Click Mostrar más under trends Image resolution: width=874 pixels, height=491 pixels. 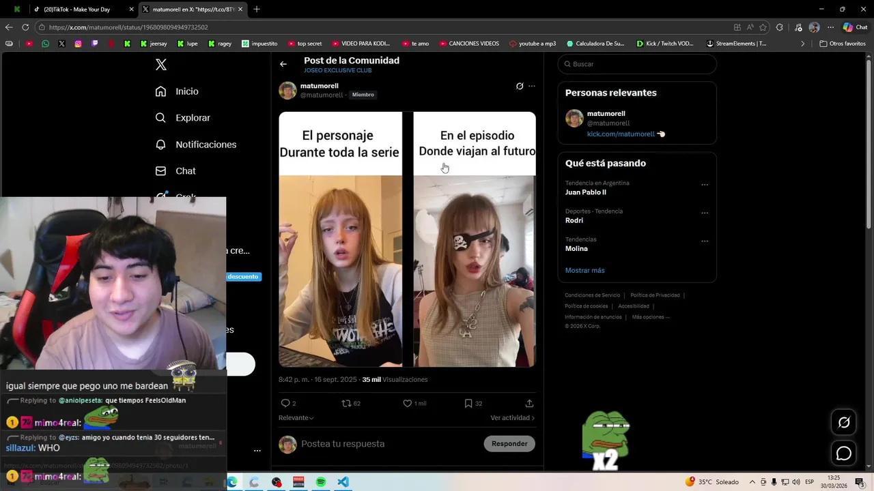point(584,271)
